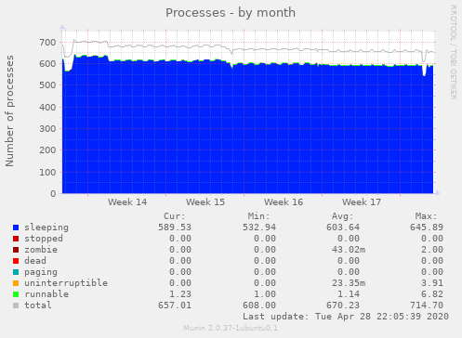Click the 'paging' legend label

41,272
